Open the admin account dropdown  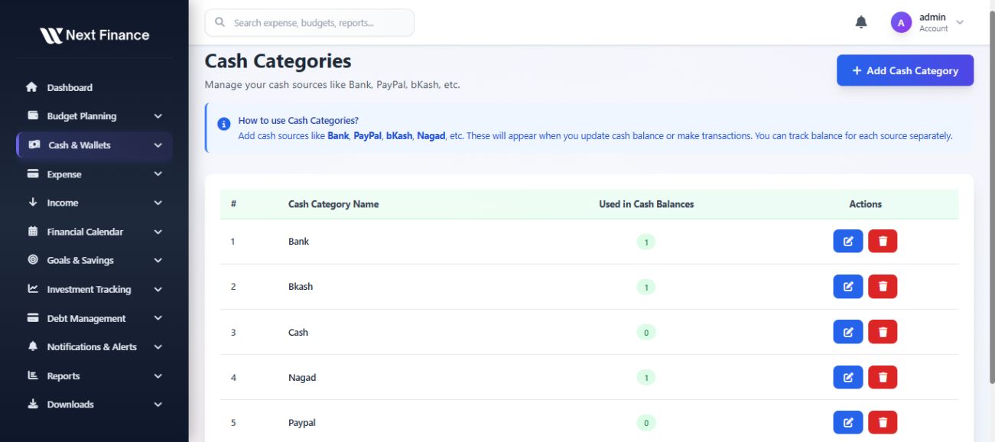pyautogui.click(x=960, y=22)
